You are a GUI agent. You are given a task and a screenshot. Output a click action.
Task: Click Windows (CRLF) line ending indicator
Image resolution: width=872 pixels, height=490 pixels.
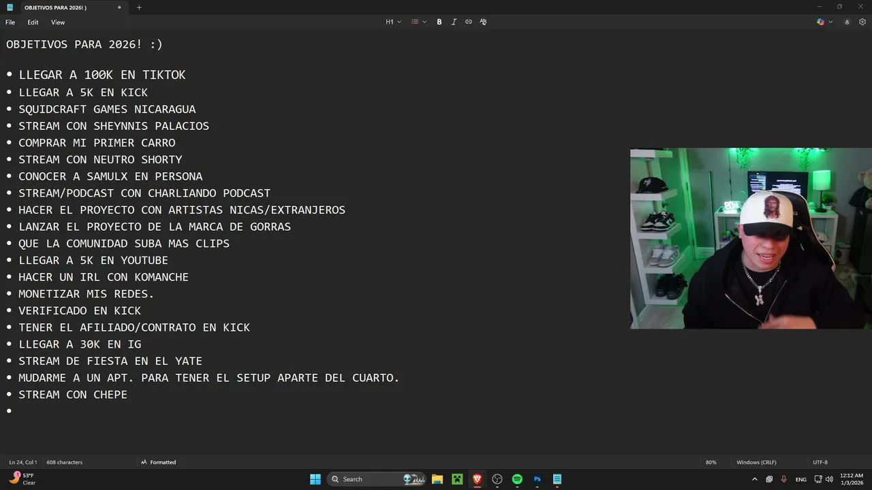756,462
